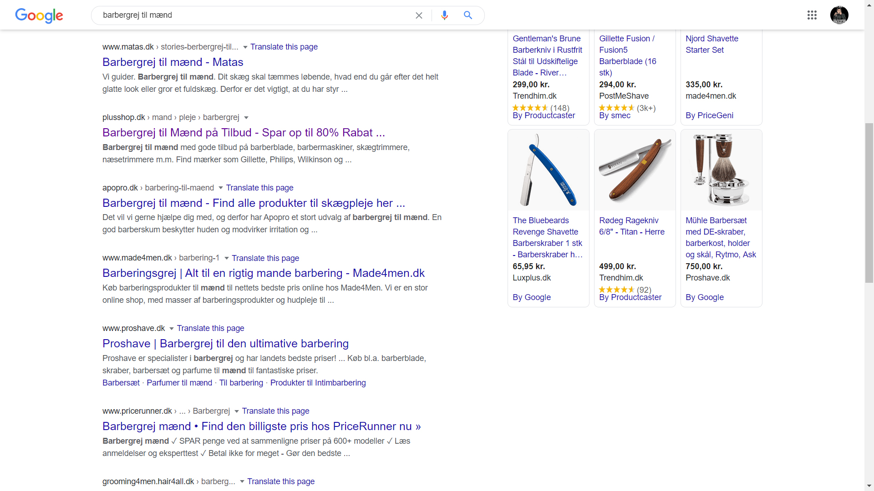Click By Productcaster under Rødeg Ragekniv
874x491 pixels.
630,297
